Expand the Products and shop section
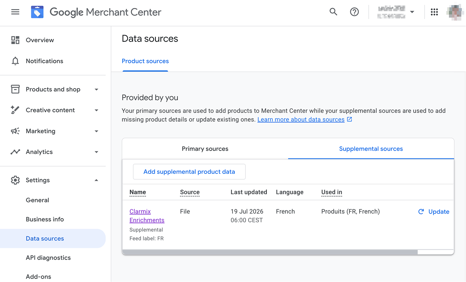The width and height of the screenshot is (466, 282). [x=96, y=90]
